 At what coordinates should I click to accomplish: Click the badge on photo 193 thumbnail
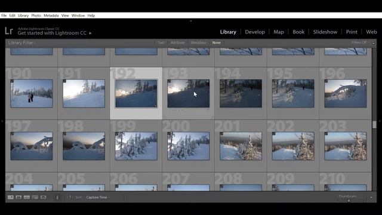pyautogui.click(x=170, y=81)
